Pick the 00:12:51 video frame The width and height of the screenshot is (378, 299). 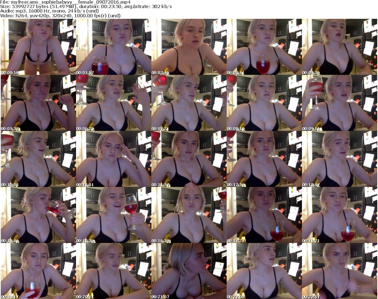264,159
